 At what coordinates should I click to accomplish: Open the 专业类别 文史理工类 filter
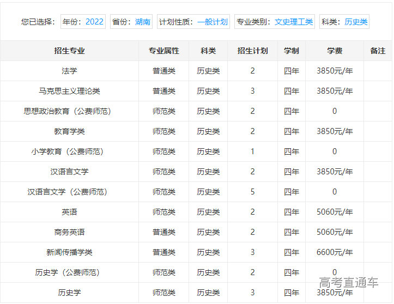(x=275, y=22)
